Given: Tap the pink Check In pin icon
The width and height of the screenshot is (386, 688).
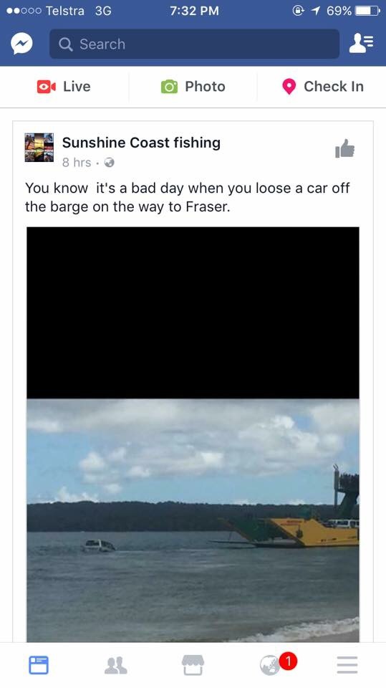Looking at the screenshot, I should point(289,87).
